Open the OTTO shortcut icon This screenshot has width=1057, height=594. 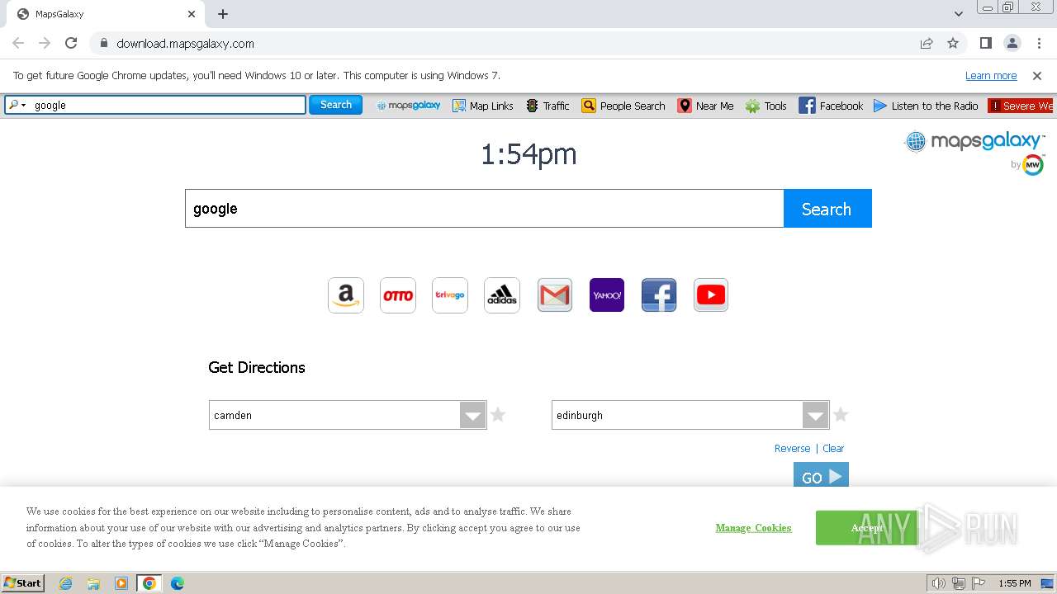[x=398, y=295]
